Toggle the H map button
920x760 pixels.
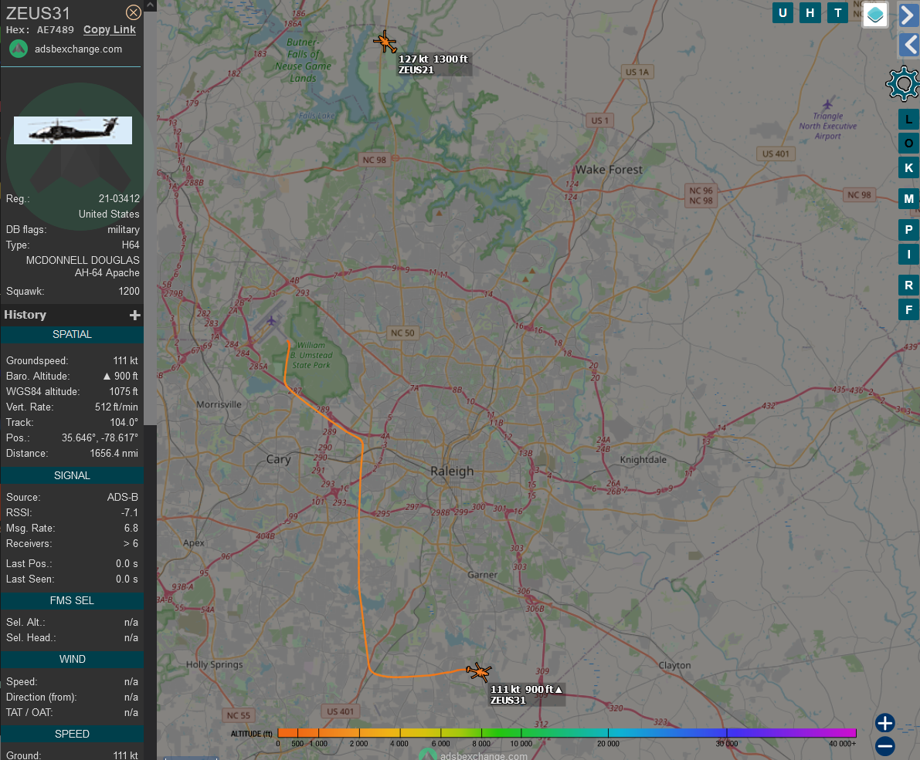click(810, 13)
